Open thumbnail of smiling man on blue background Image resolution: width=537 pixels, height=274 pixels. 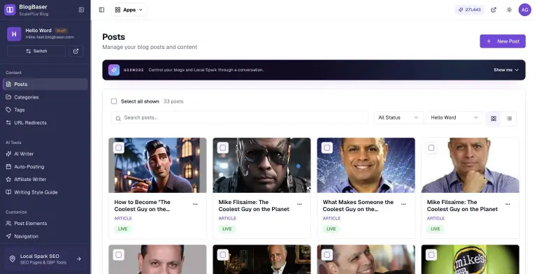[x=366, y=166]
